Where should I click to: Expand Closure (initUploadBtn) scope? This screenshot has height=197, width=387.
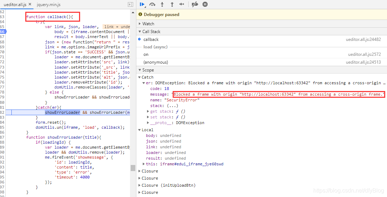140,185
